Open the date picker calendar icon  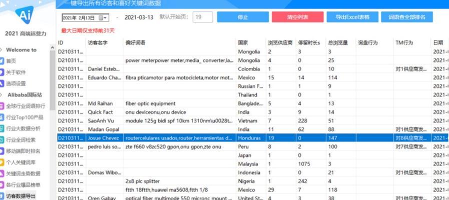(102, 17)
